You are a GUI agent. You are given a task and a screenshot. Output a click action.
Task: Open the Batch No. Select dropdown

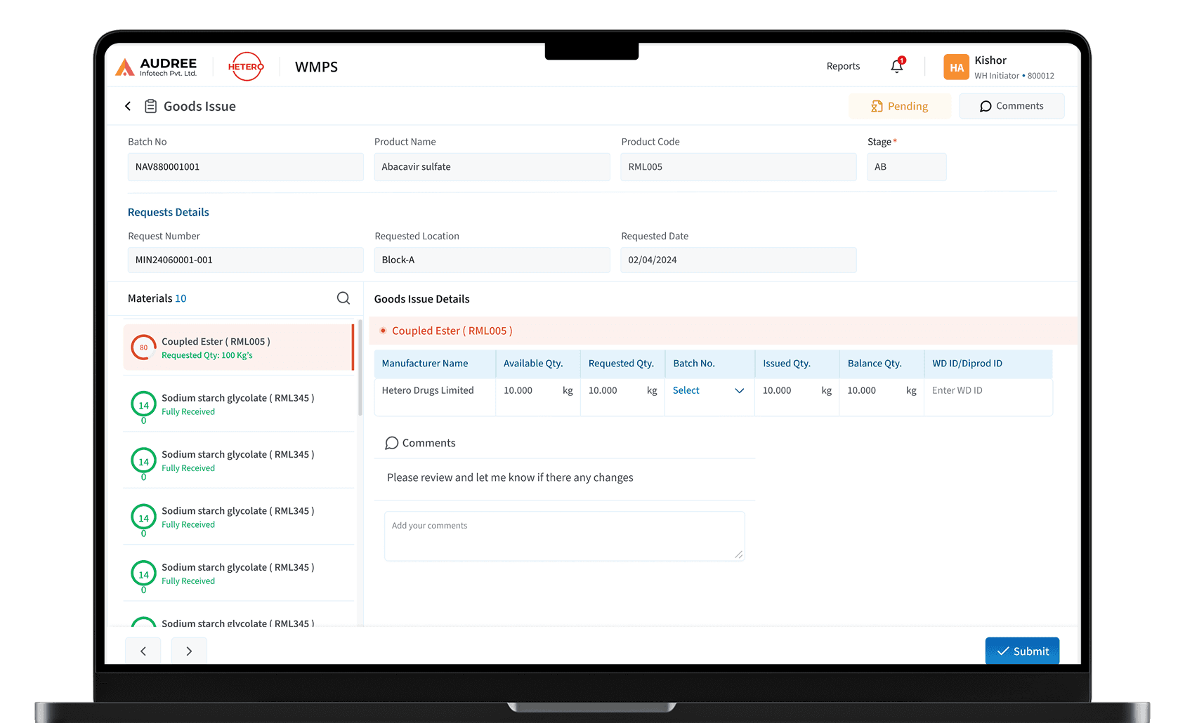(x=709, y=390)
